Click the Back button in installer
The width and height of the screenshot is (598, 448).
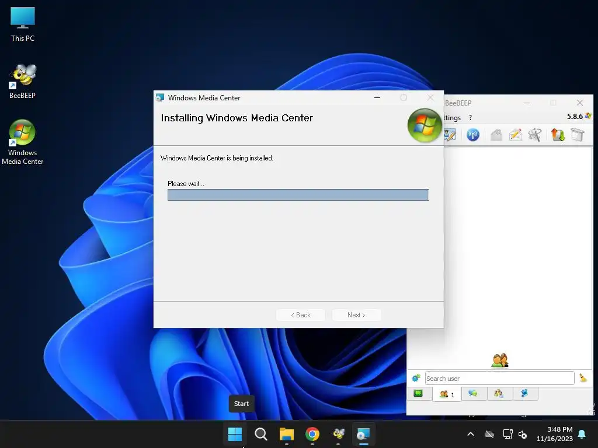click(x=301, y=315)
